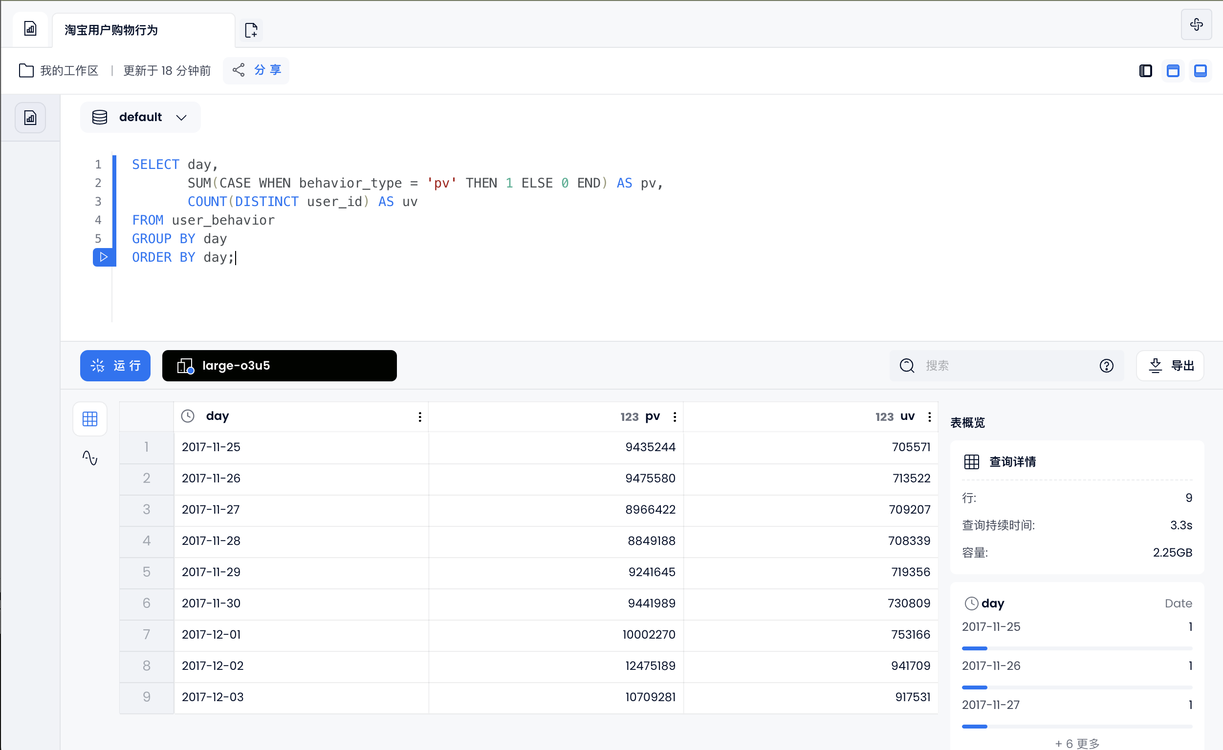The image size is (1223, 750).
Task: Open the pv column options menu
Action: tap(675, 417)
